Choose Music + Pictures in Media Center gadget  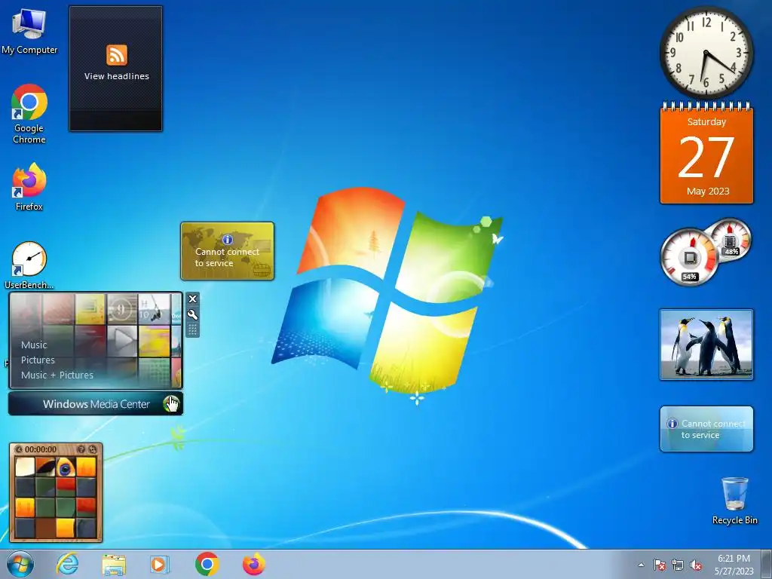pyautogui.click(x=57, y=375)
